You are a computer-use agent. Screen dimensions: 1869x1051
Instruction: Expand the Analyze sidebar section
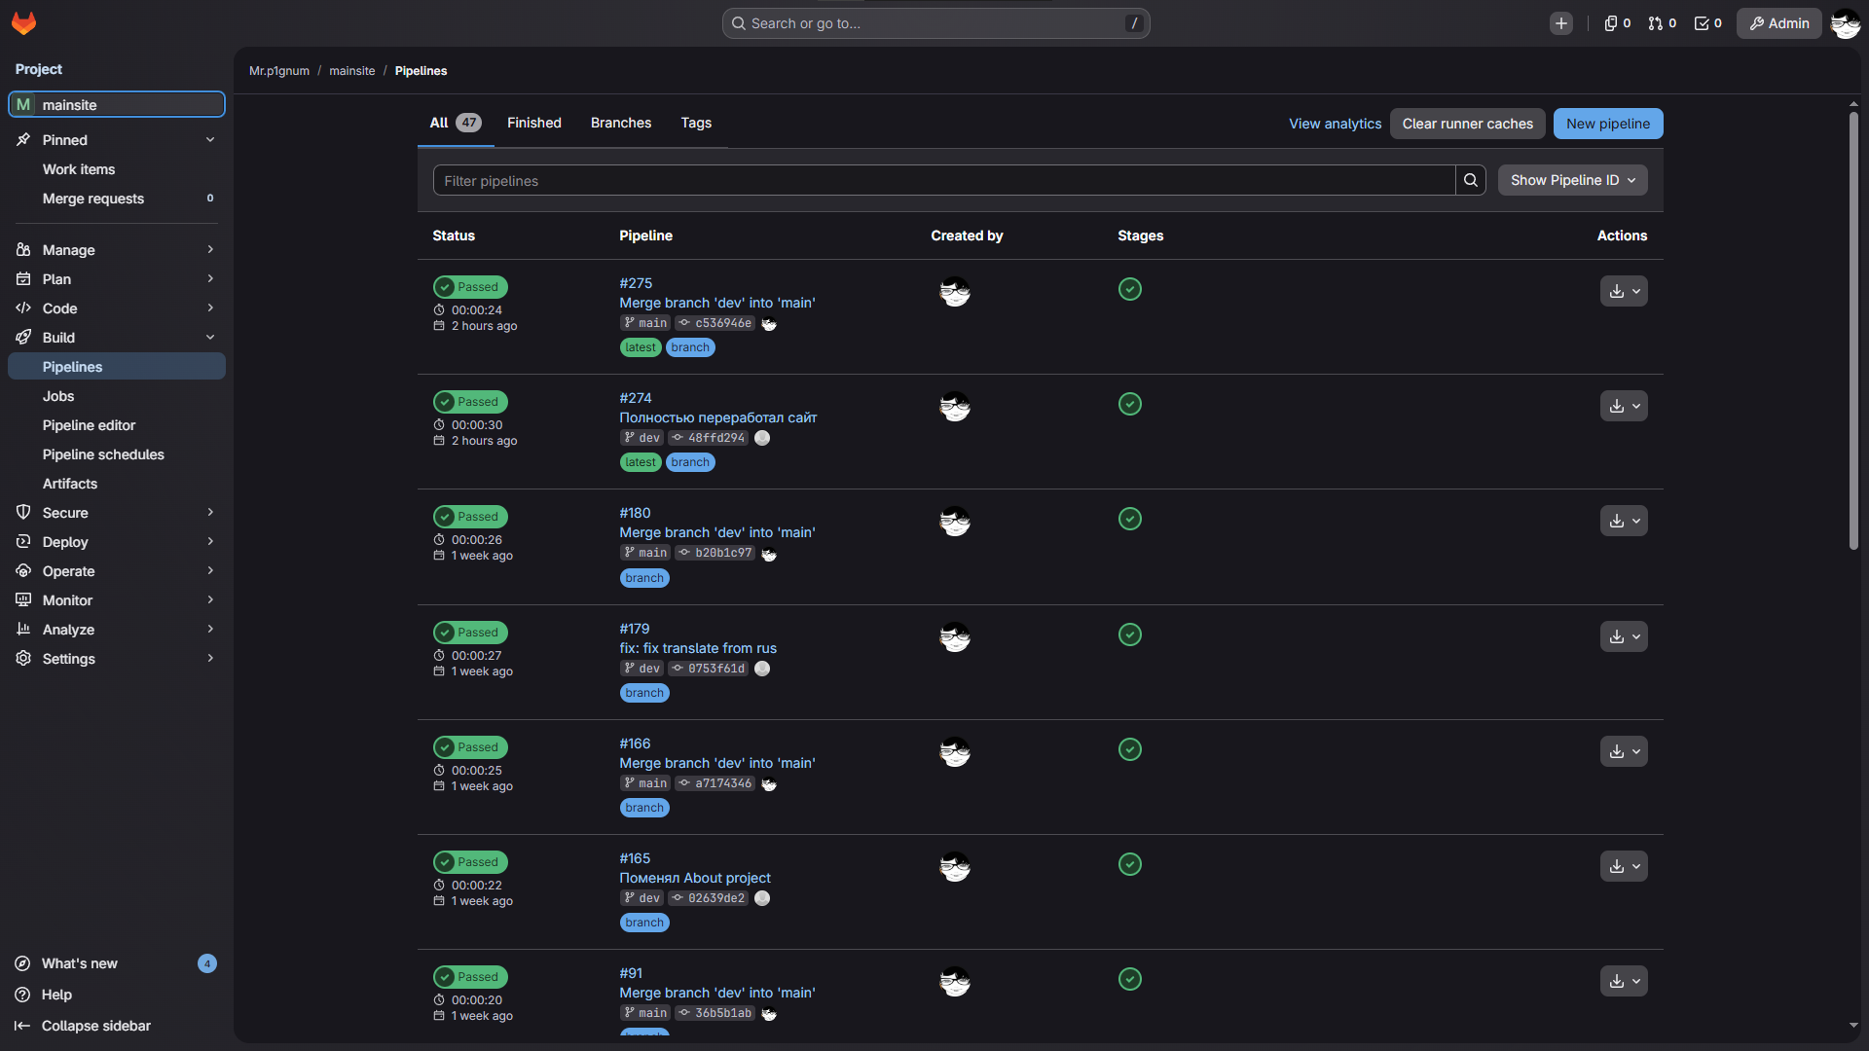tap(116, 630)
